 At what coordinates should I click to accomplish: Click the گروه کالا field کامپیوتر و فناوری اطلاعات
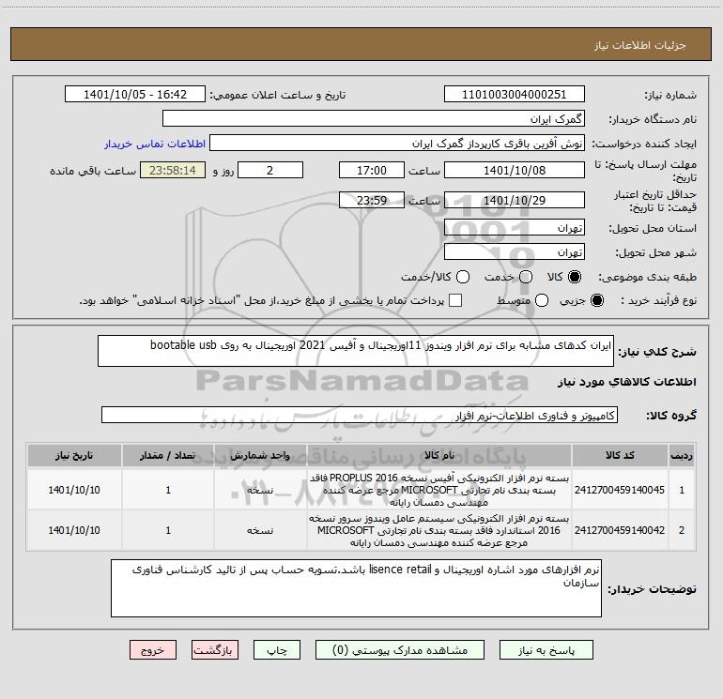360,415
